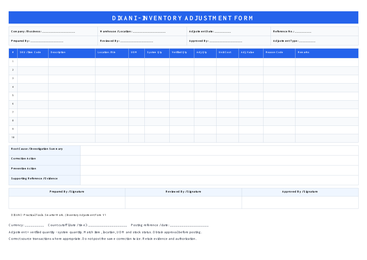This screenshot has width=367, height=260.
Task: Click the Description cell in row 2
Action: [x=72, y=71]
